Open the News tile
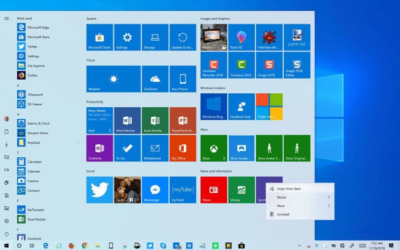 214,190
